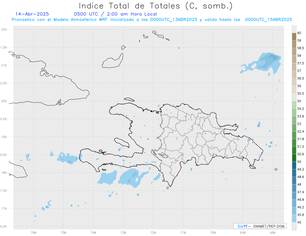Click the pale green band between 54.2 and 55

tap(294, 105)
